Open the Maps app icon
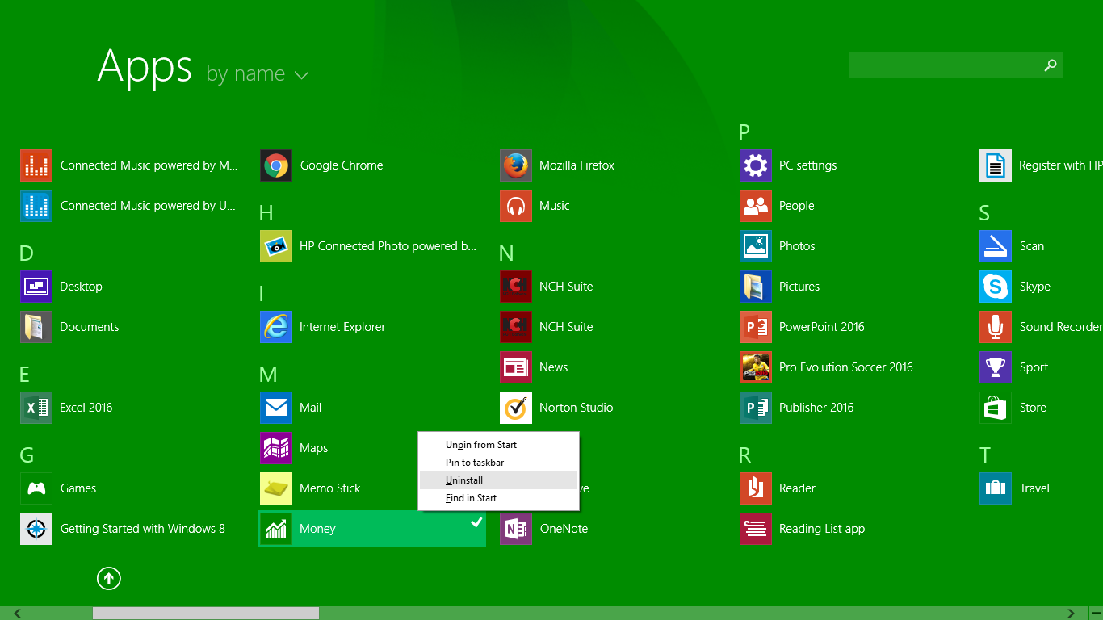 (276, 448)
